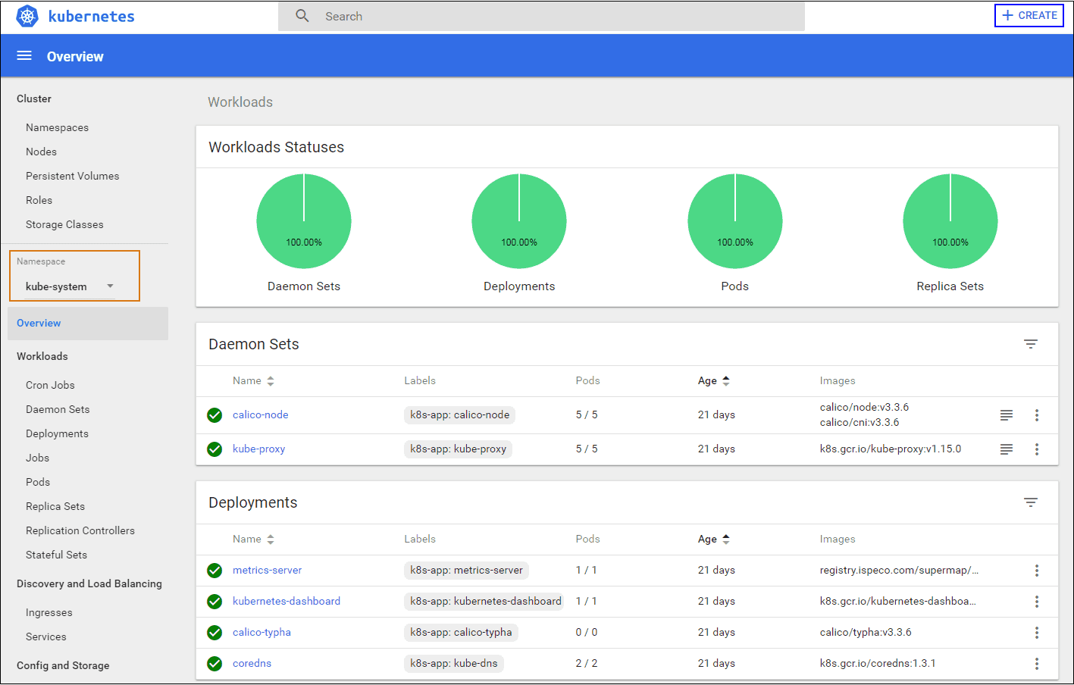Screen dimensions: 1074x685
Task: Click the CREATE button
Action: click(1029, 15)
